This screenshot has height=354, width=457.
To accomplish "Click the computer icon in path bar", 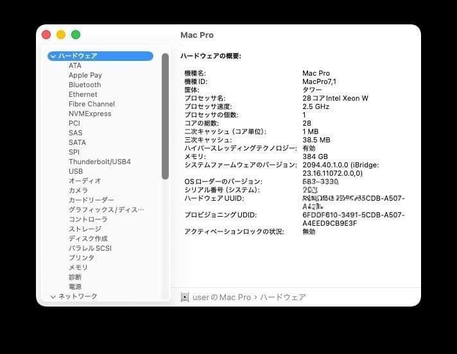I will click(185, 297).
